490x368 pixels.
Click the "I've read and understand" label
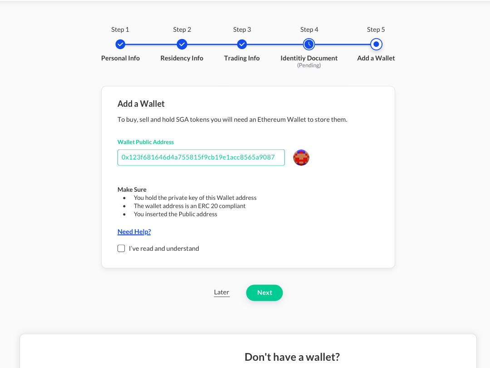pos(164,249)
